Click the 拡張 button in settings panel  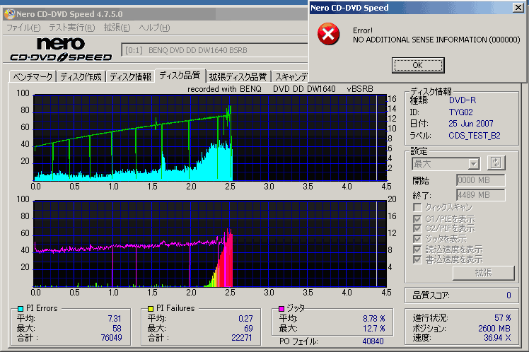(x=484, y=273)
